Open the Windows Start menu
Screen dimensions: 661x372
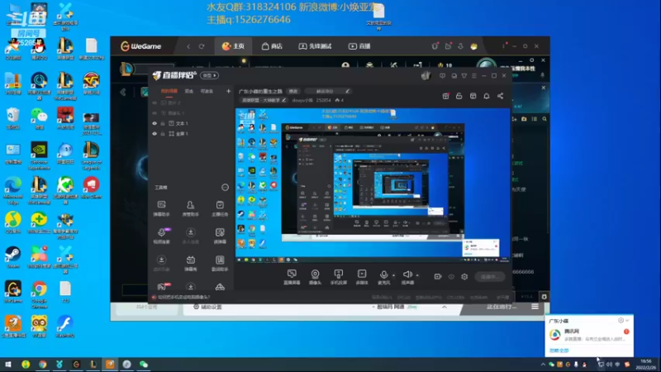coord(8,365)
